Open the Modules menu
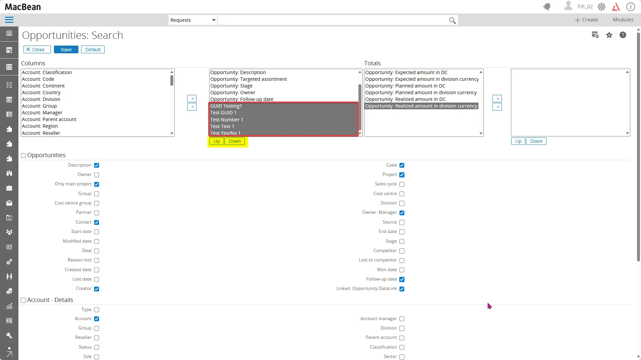 coord(623,20)
